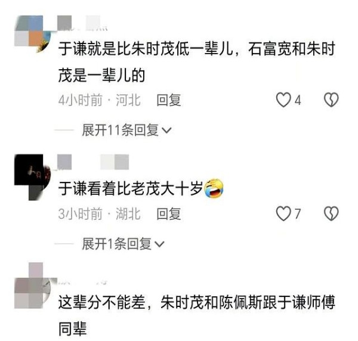Click the chevron next to 展开11条回复

click(x=166, y=131)
